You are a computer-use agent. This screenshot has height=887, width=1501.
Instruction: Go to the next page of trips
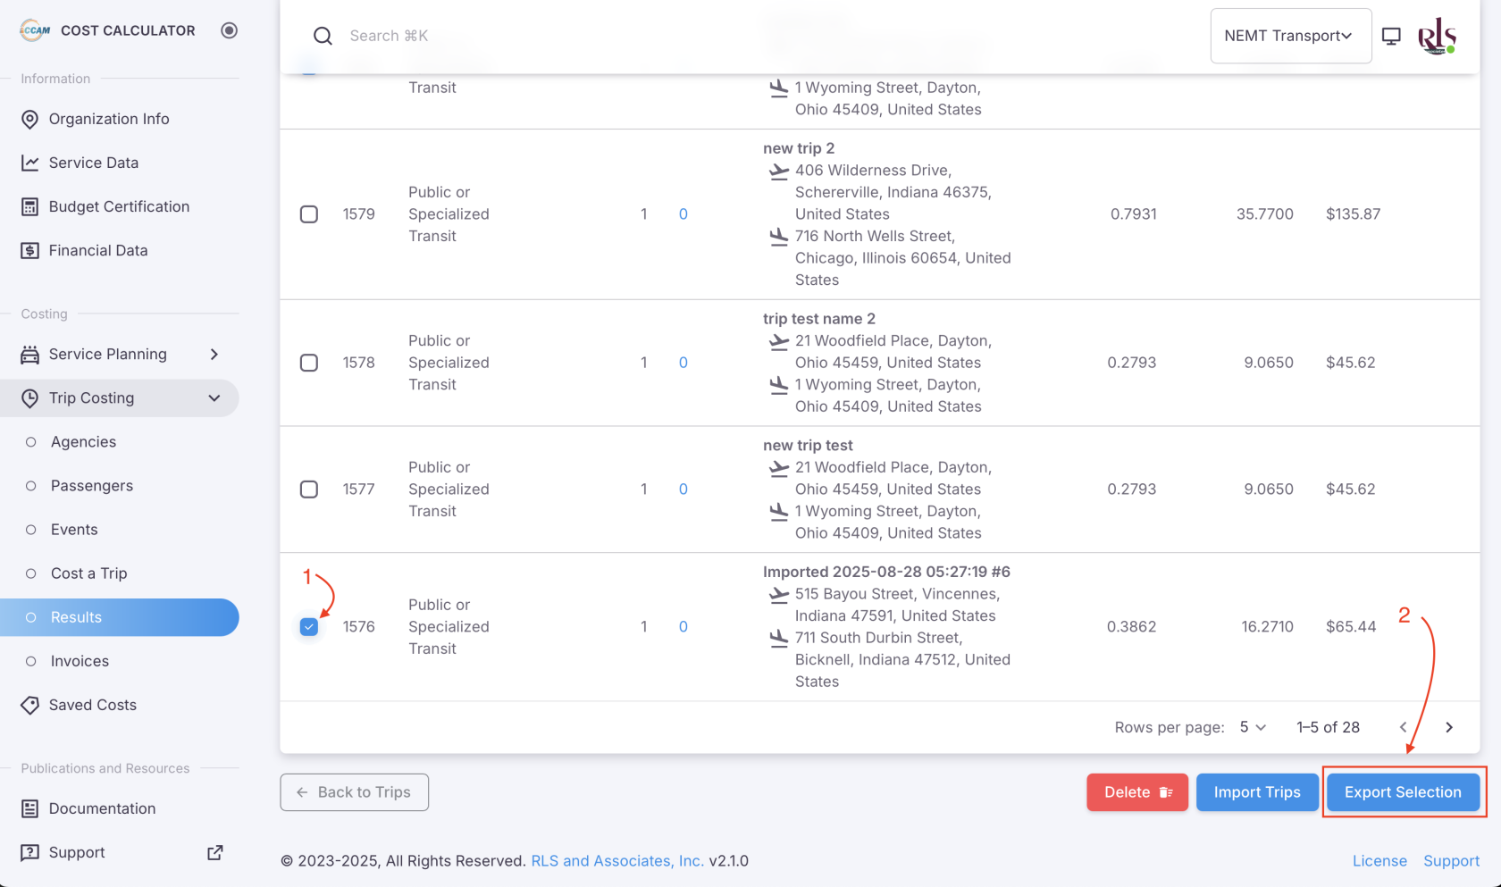point(1449,727)
